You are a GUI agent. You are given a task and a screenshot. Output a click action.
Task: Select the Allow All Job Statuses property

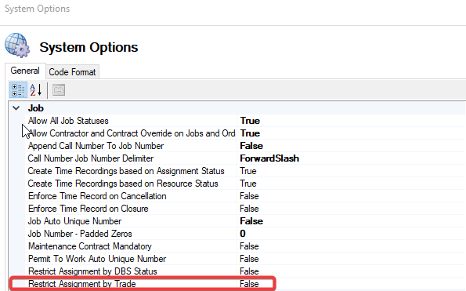[68, 121]
